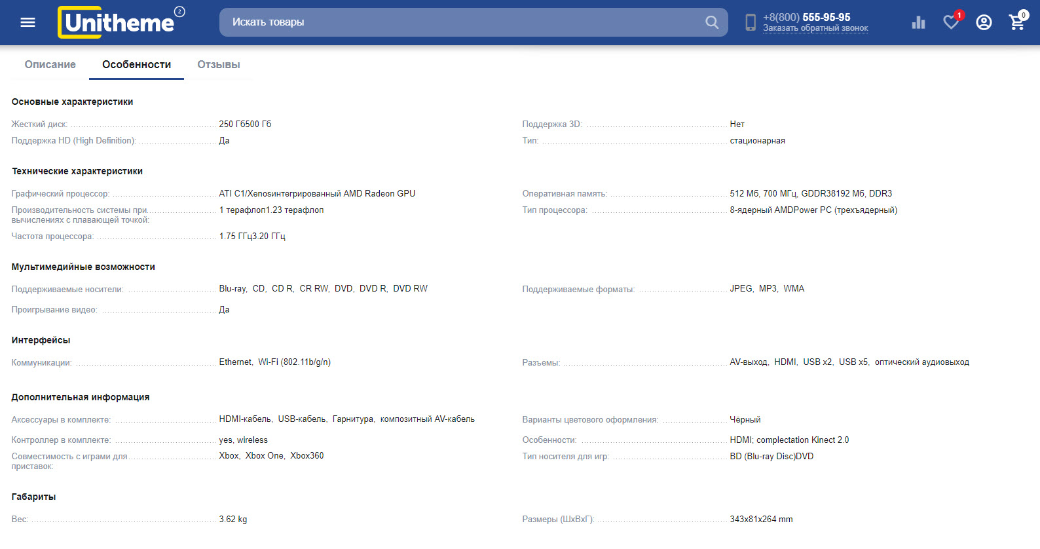This screenshot has width=1040, height=549.
Task: Click the '343x81x264 mm' size value
Action: [x=761, y=519]
